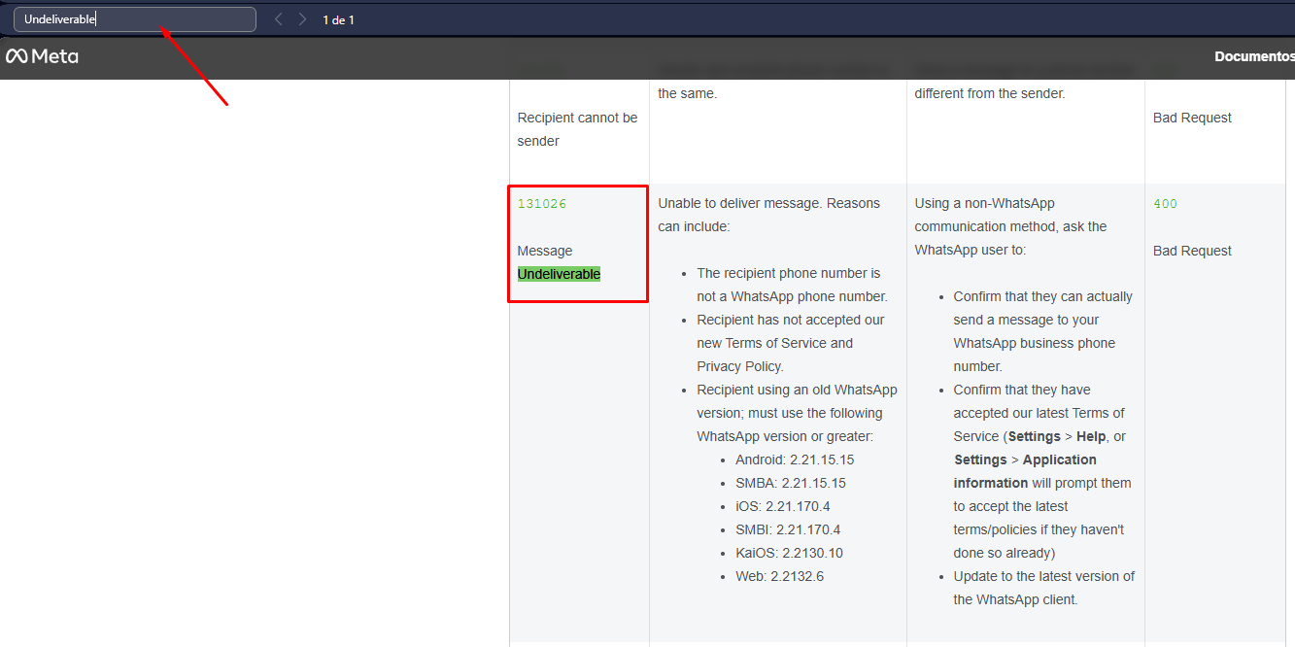1295x647 pixels.
Task: Click the 'Recipient cannot be sender' cell text
Action: pyautogui.click(x=577, y=129)
